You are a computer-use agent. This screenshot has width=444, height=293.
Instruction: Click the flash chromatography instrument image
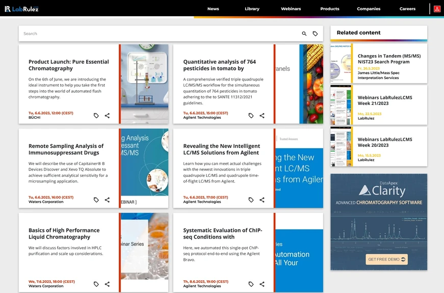[x=145, y=84]
